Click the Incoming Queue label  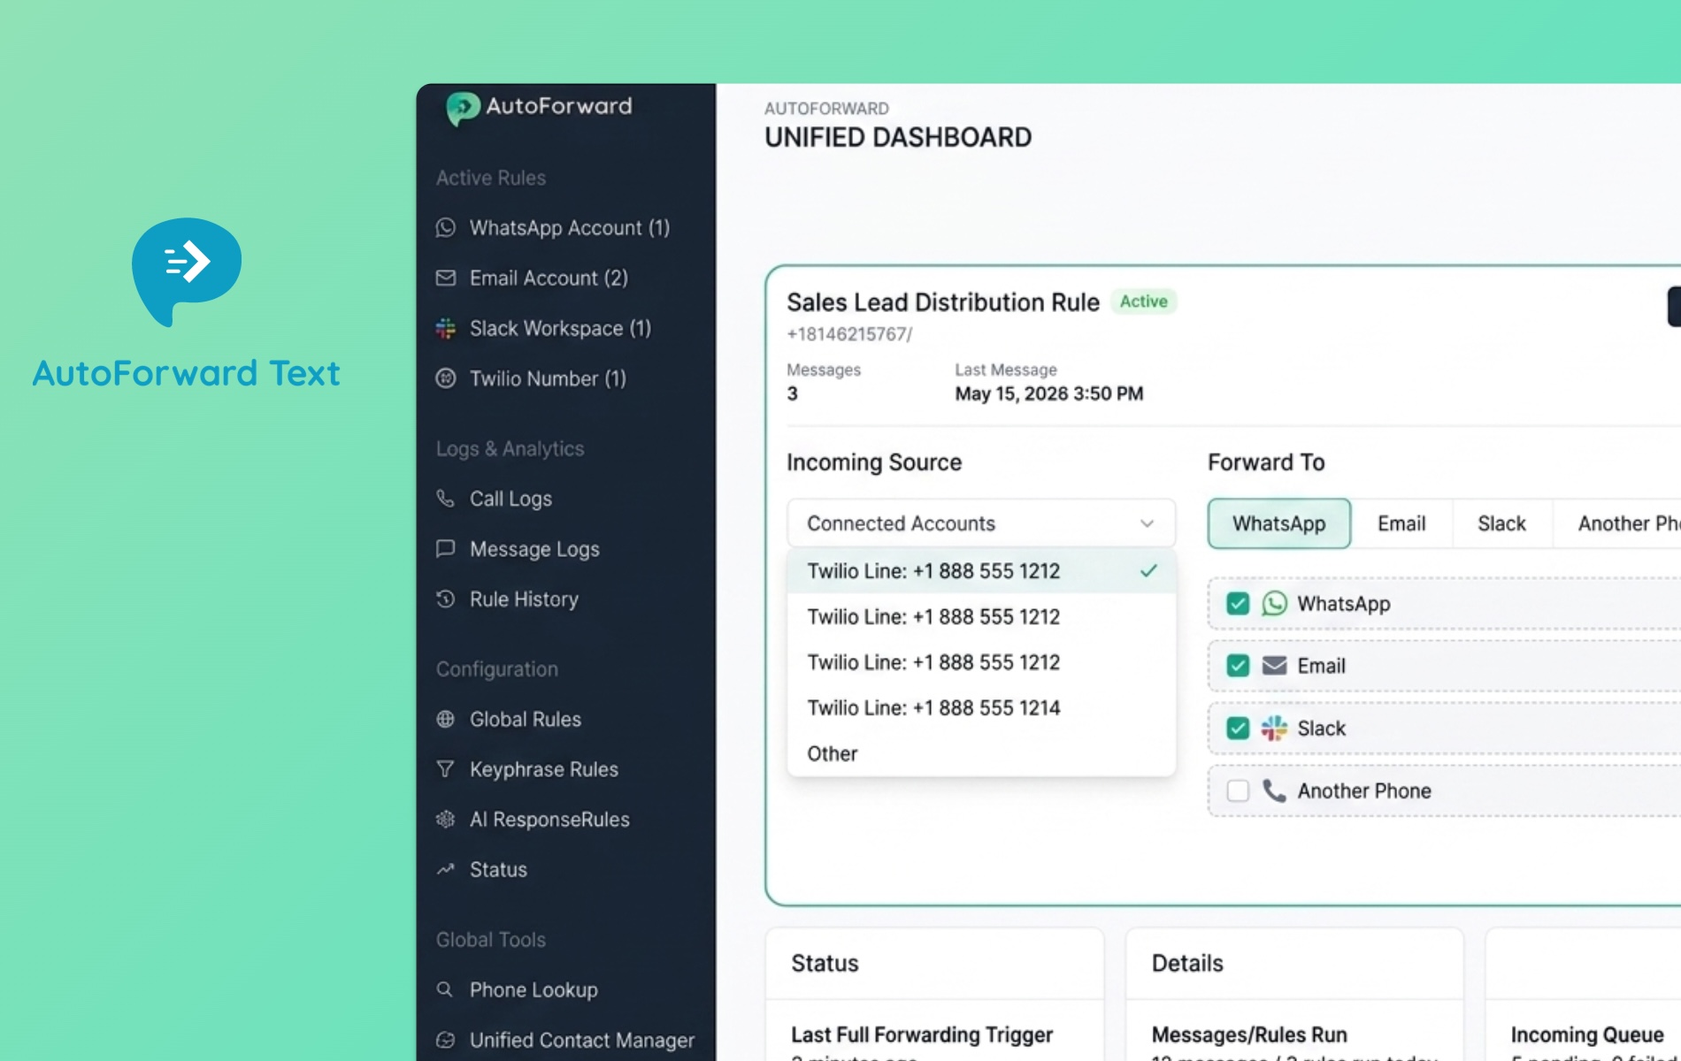pos(1587,1034)
